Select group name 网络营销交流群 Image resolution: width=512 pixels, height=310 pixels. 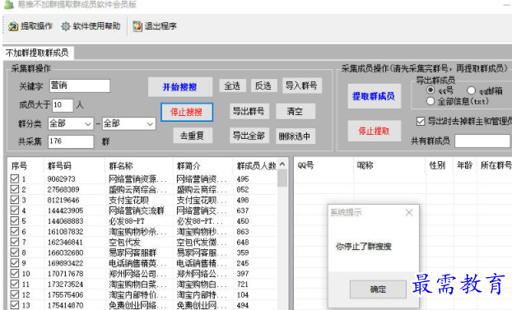click(137, 211)
